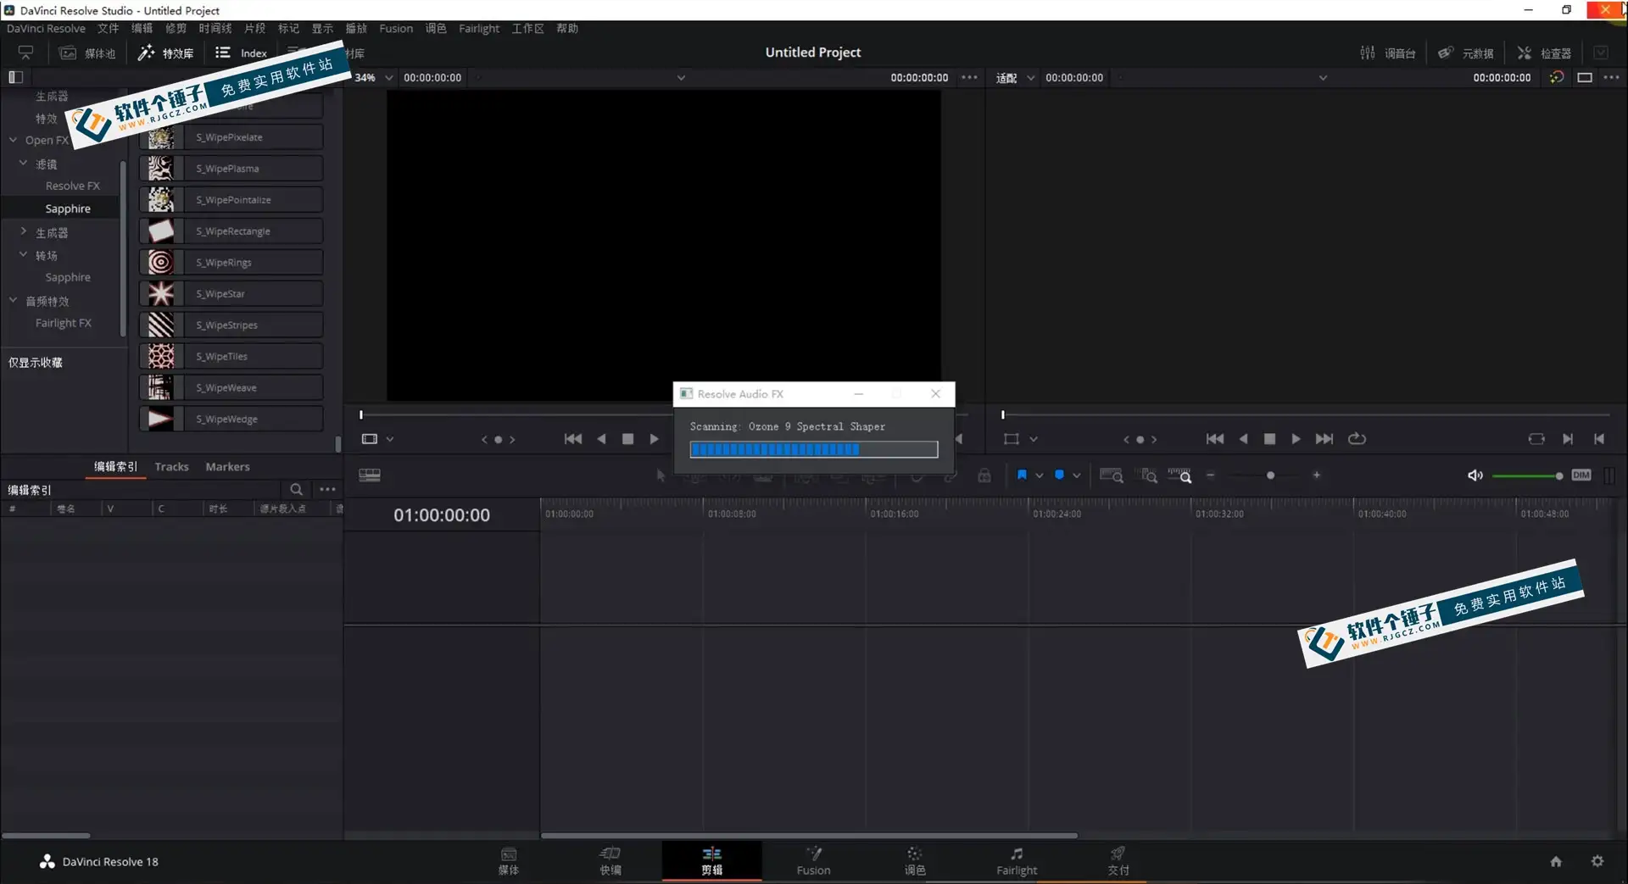This screenshot has width=1628, height=884.
Task: Collapse the Open FX category
Action: (x=13, y=140)
